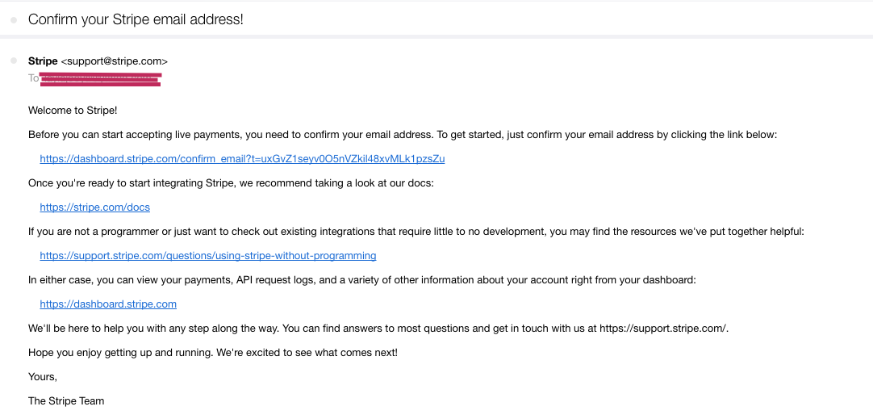This screenshot has width=873, height=419.
Task: Click the subject line 'Confirm your Stripe email address!'
Action: click(136, 19)
